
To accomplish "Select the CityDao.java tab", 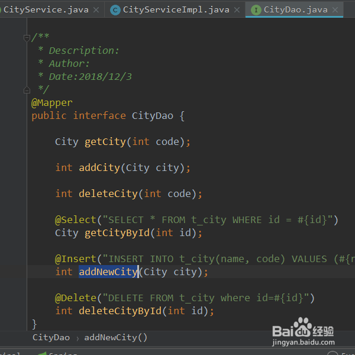I will [x=295, y=9].
